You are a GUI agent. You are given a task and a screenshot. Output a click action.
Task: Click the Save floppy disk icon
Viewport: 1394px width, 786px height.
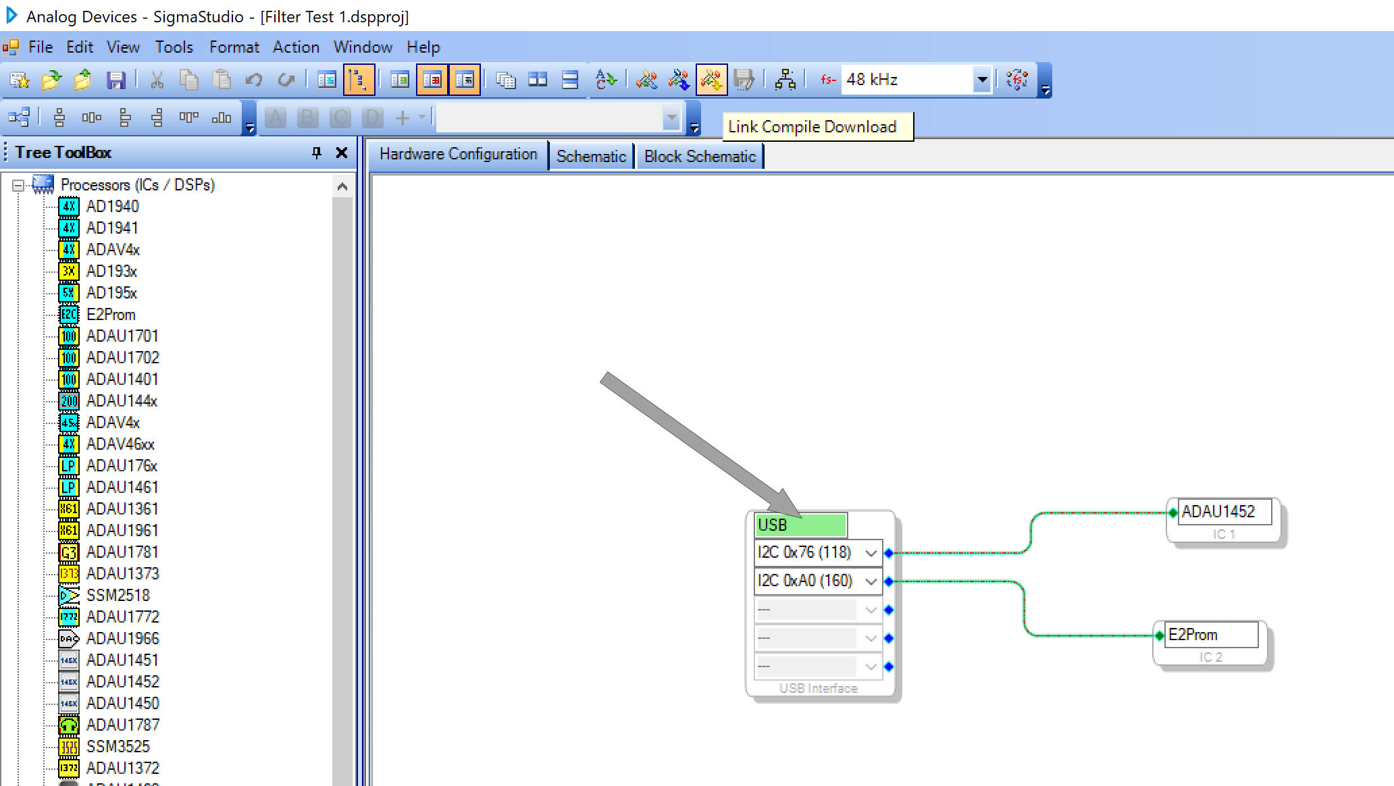click(116, 80)
